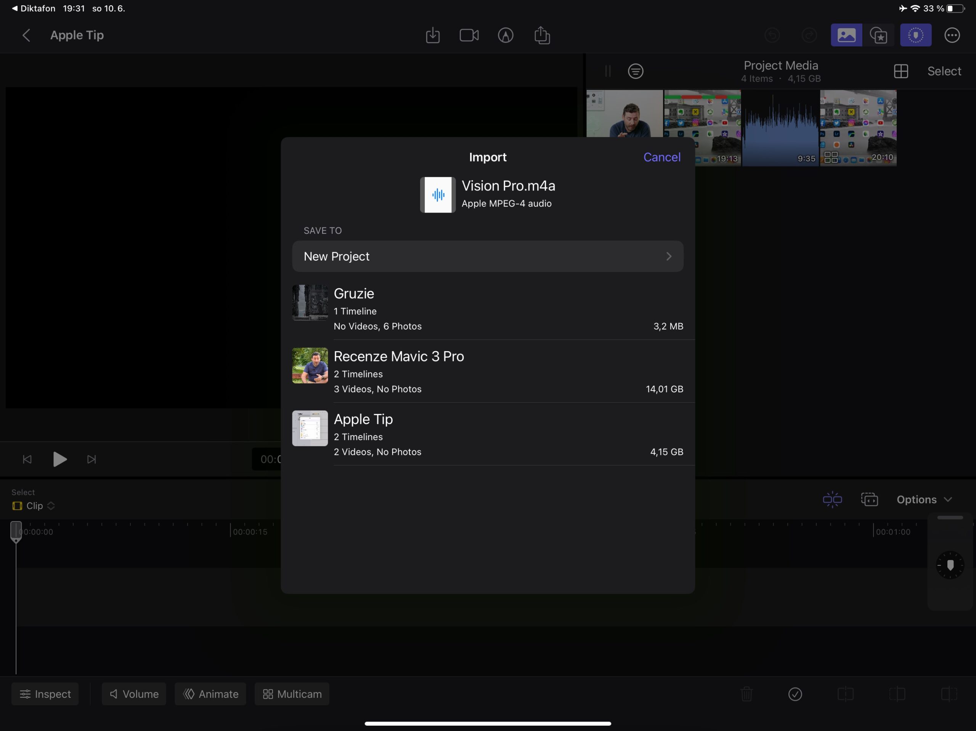Image resolution: width=976 pixels, height=731 pixels.
Task: Open the timeline Options dropdown
Action: [924, 499]
